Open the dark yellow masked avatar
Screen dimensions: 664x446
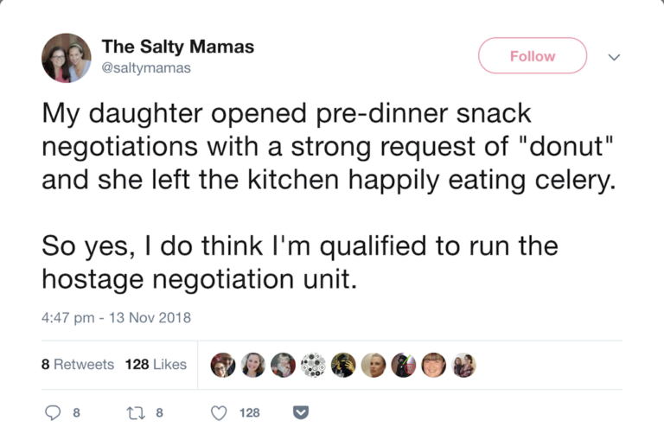(343, 365)
